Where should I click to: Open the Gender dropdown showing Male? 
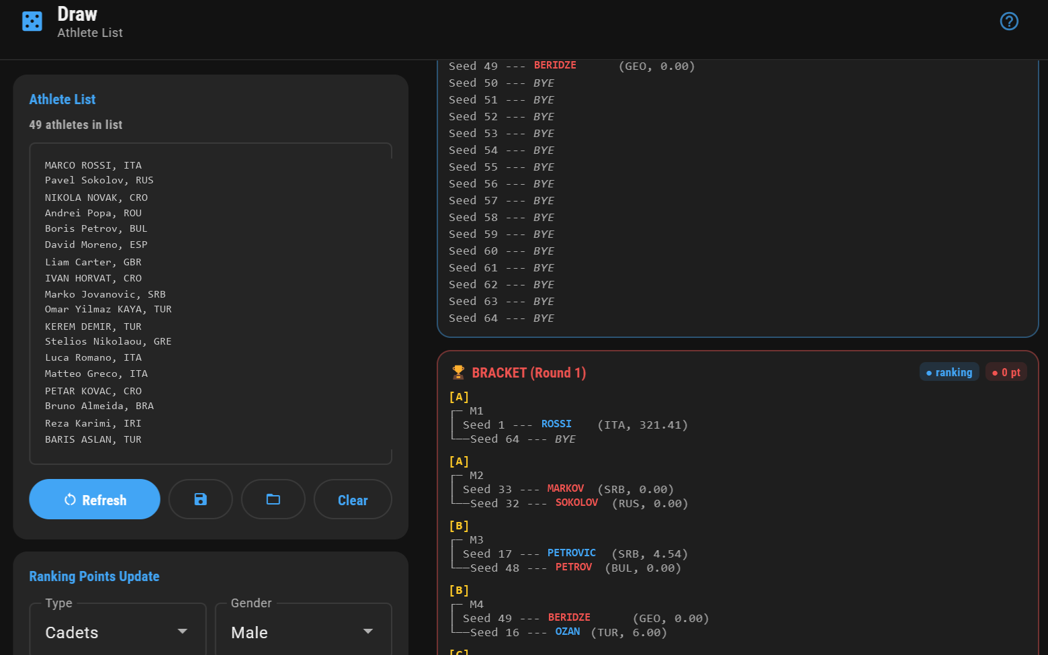pyautogui.click(x=303, y=632)
